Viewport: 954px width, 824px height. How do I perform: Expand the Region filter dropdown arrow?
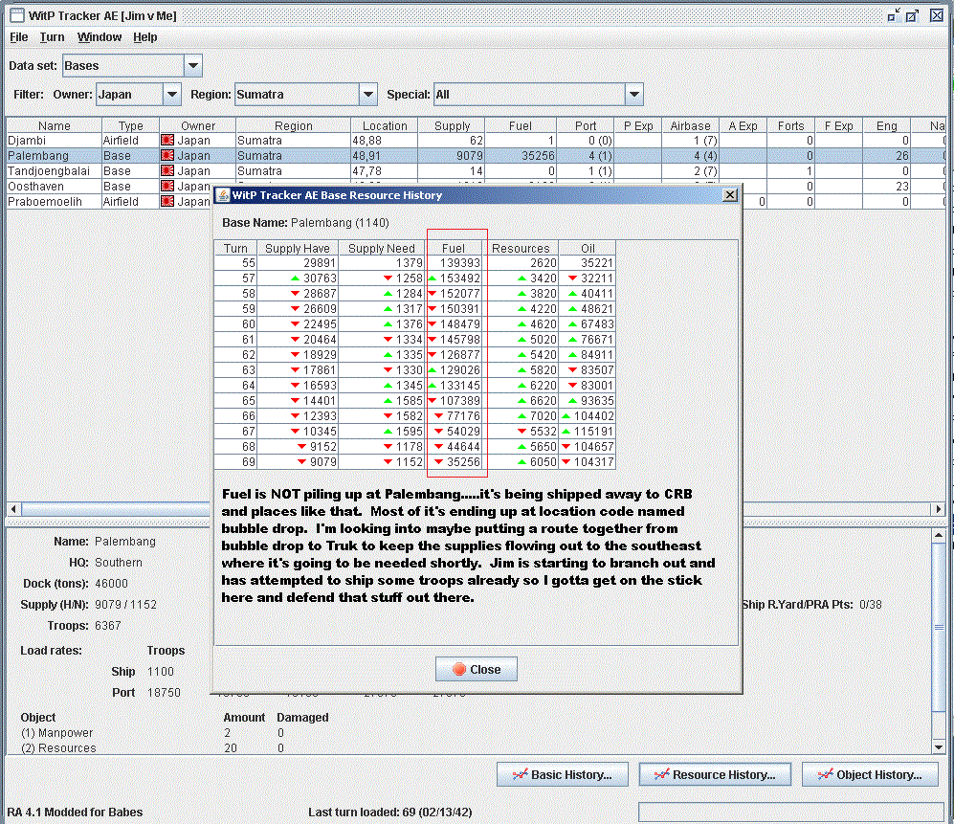(x=368, y=95)
